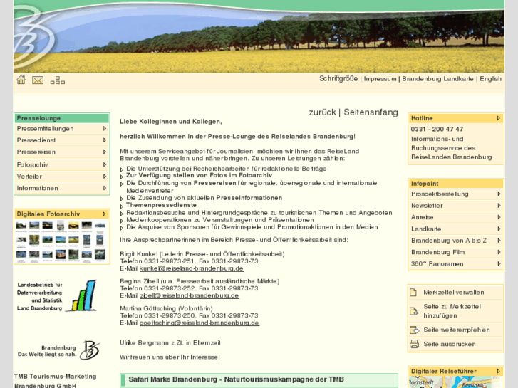Screen dimensions: 518x388
Task: Email zibell@reiseland-brandenburg.de
Action: click(x=190, y=295)
